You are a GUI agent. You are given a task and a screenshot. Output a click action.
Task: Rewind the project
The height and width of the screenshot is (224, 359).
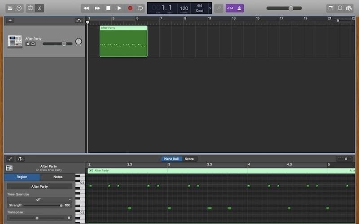pos(86,8)
